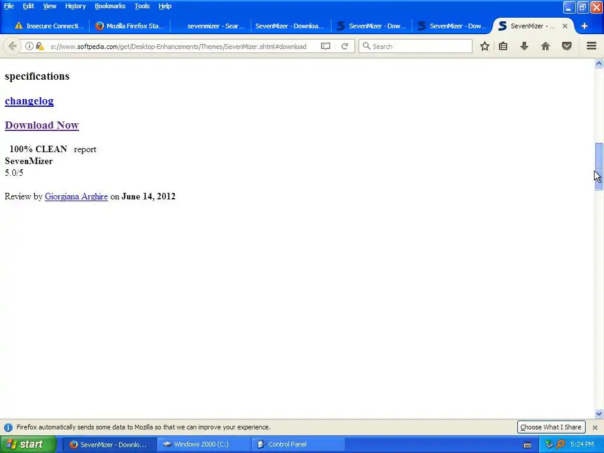
Task: Open the Downloads arrow panel
Action: click(x=524, y=46)
